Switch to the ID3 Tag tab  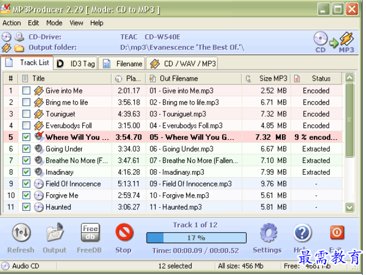[x=76, y=63]
